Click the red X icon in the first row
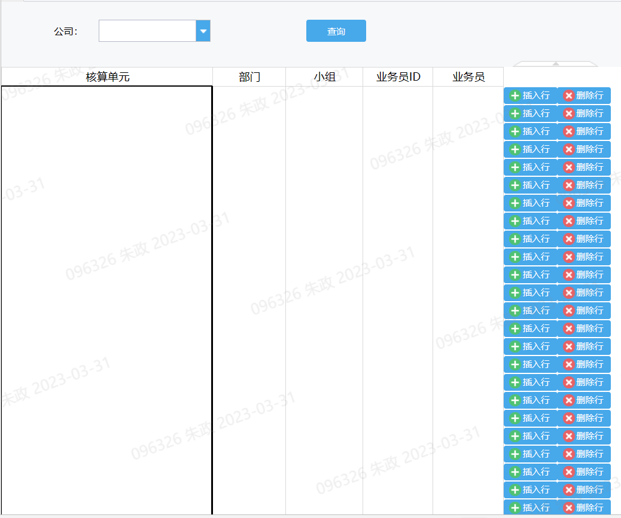The height and width of the screenshot is (518, 621). pos(569,96)
